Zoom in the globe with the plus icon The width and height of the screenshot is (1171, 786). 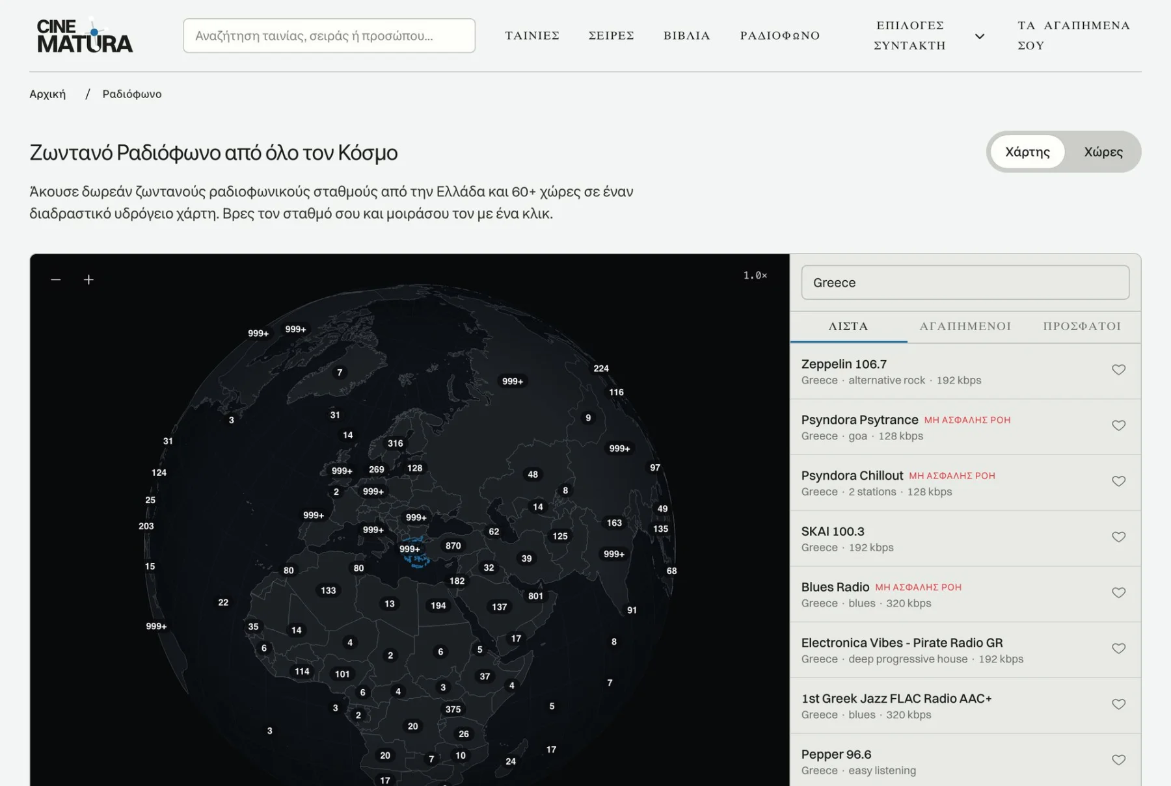88,280
